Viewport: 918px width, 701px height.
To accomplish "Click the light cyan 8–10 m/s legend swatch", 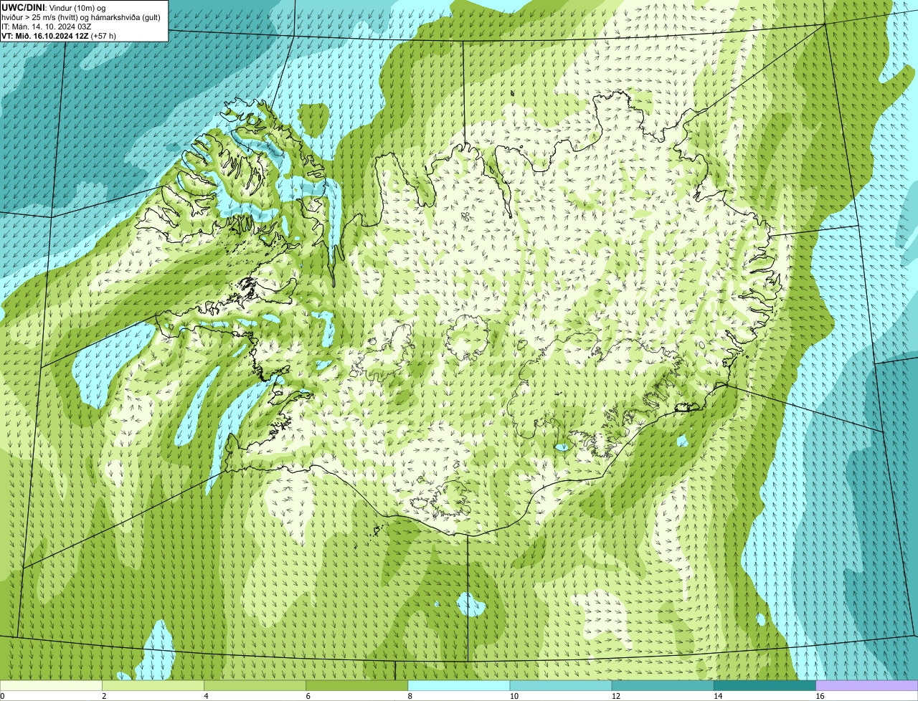I will [x=459, y=685].
